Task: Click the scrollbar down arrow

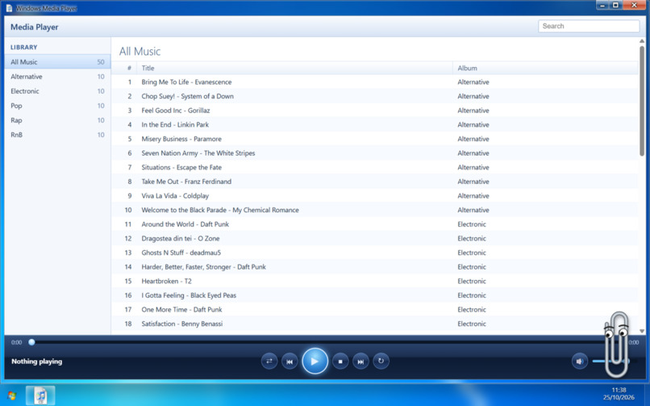Action: [x=642, y=331]
